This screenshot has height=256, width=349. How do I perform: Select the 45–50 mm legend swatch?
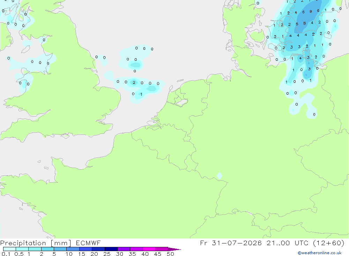point(162,249)
